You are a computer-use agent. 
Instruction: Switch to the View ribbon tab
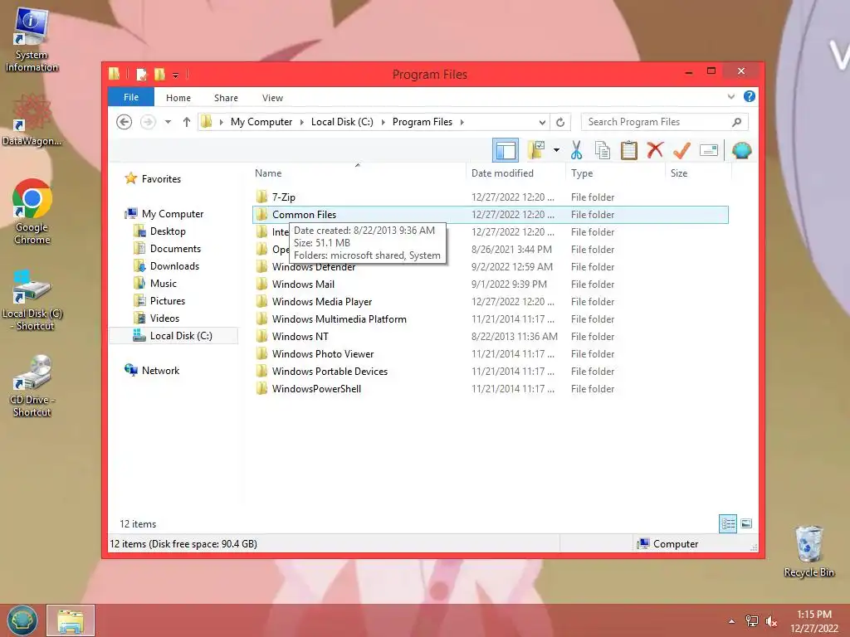click(272, 98)
